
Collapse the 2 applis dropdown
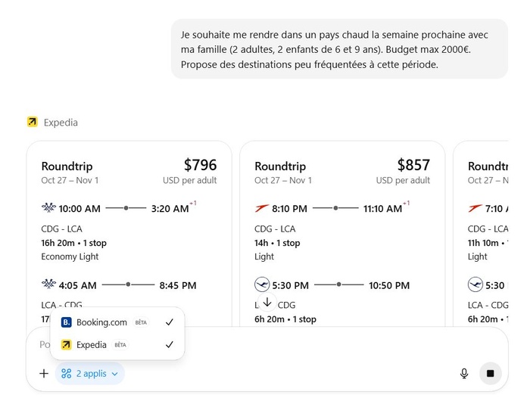tap(89, 373)
